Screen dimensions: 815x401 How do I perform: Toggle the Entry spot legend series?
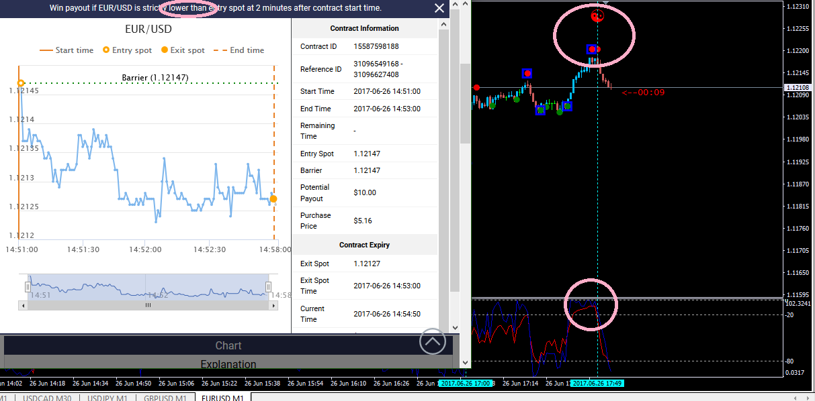127,50
